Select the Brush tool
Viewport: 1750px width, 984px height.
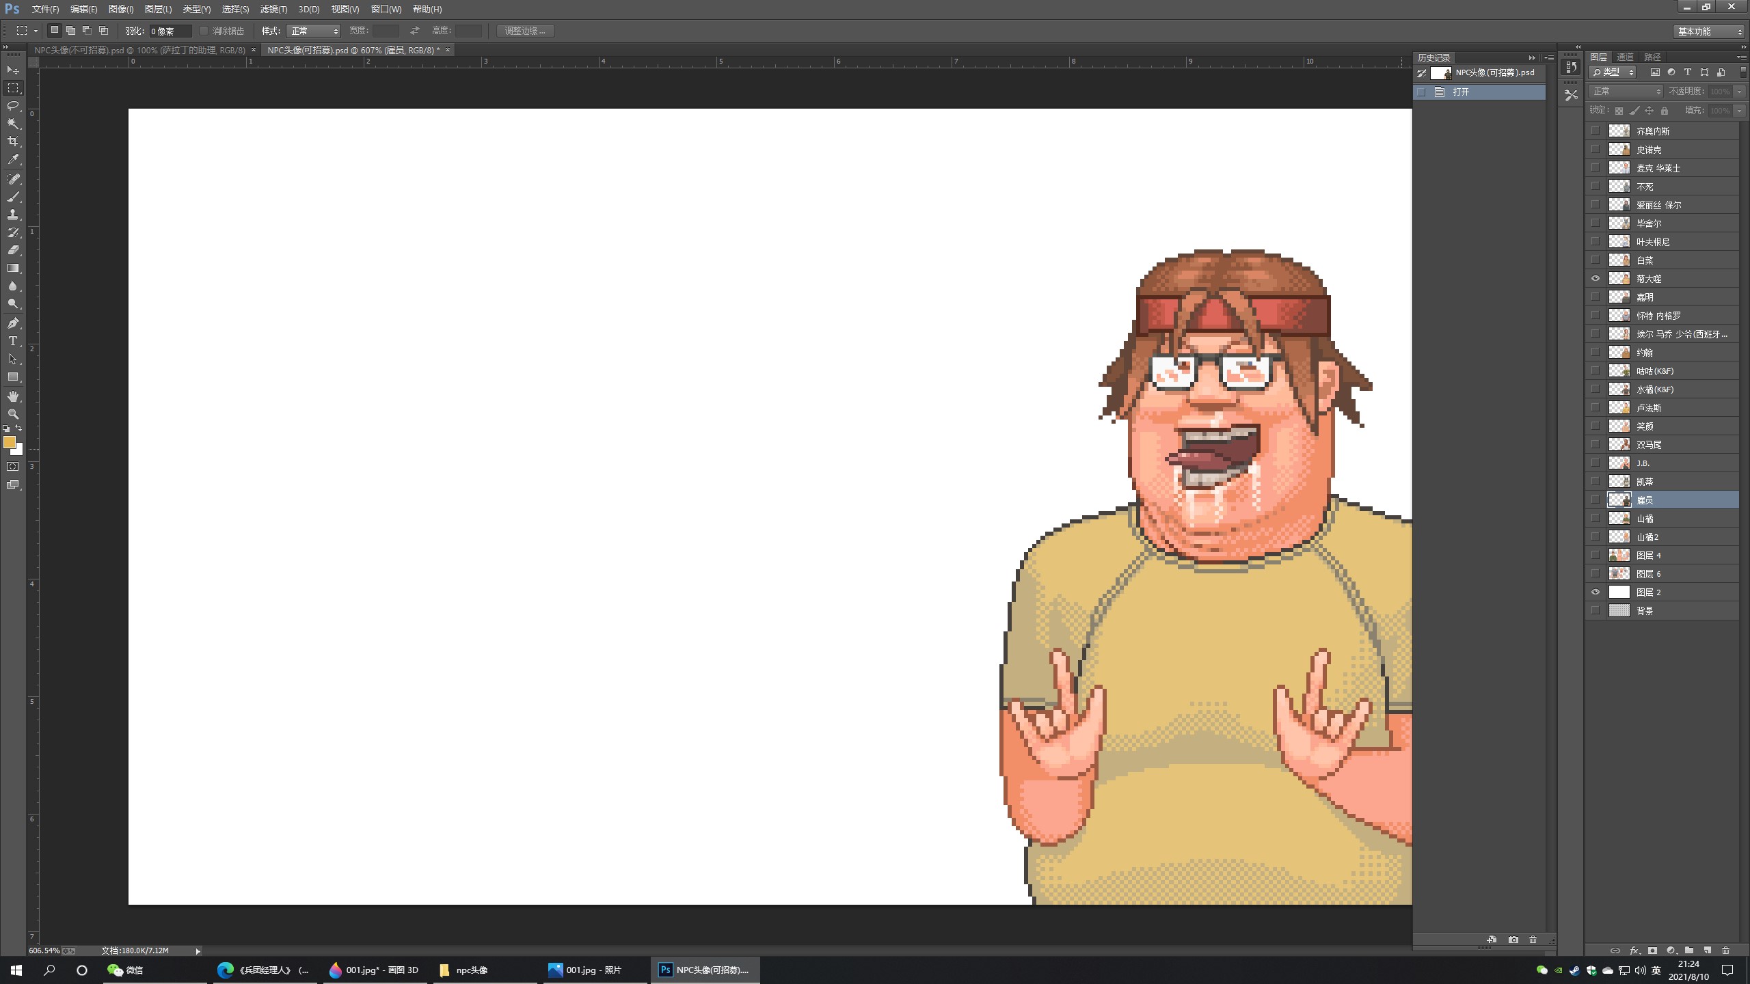pyautogui.click(x=13, y=197)
